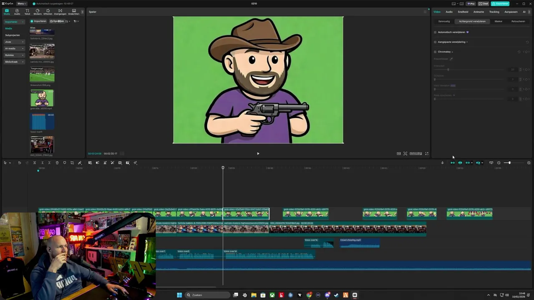
Task: Enable the Chromakey checkbox
Action: point(435,52)
